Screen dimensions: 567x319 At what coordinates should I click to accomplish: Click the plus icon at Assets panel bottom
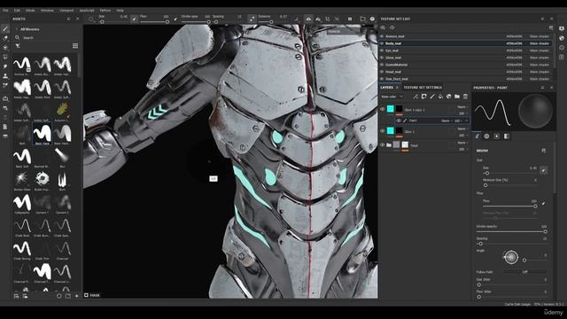[77, 296]
